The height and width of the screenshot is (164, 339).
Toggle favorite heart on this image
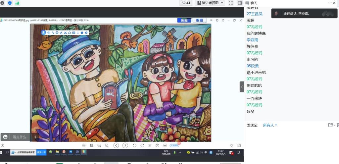tap(231, 145)
